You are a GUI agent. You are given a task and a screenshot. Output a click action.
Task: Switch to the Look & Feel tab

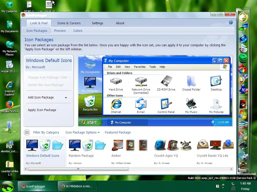[39, 23]
